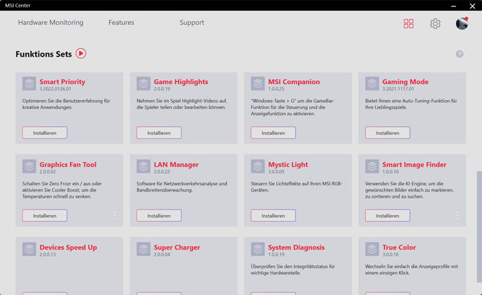This screenshot has width=482, height=295.
Task: Install the LAN Manager module
Action: tap(159, 216)
